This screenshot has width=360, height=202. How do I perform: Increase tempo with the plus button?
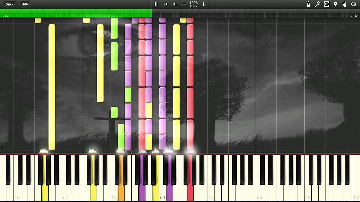coord(204,4)
